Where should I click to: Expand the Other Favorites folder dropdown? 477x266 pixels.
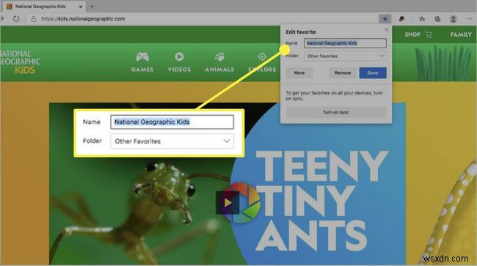coord(346,56)
